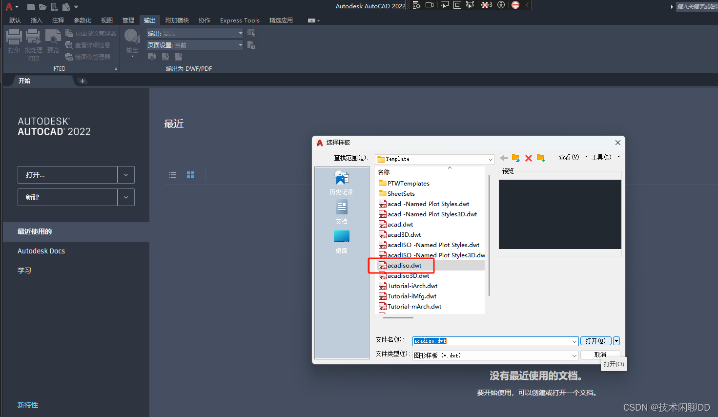Open the 视图 ribbon tab
The height and width of the screenshot is (417, 718).
(107, 21)
